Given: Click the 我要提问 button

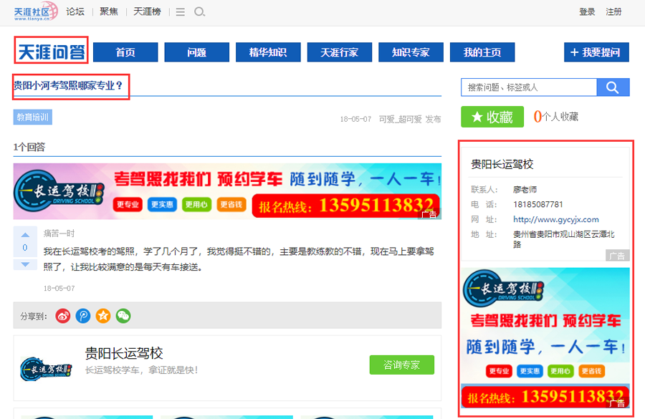Looking at the screenshot, I should point(596,52).
